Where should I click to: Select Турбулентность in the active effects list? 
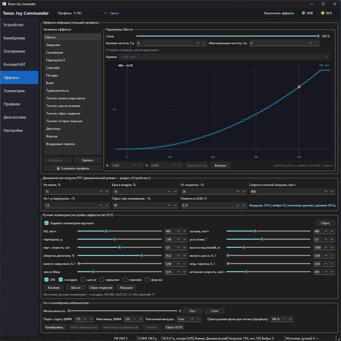[x=73, y=91]
